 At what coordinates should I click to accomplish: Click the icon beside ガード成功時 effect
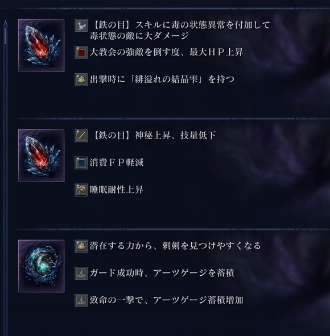tap(81, 273)
